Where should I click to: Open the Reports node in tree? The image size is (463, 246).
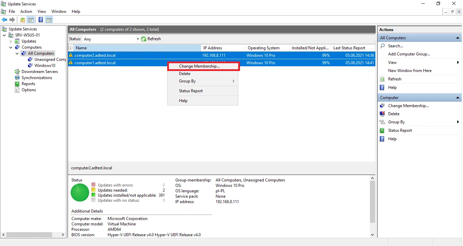pyautogui.click(x=28, y=84)
